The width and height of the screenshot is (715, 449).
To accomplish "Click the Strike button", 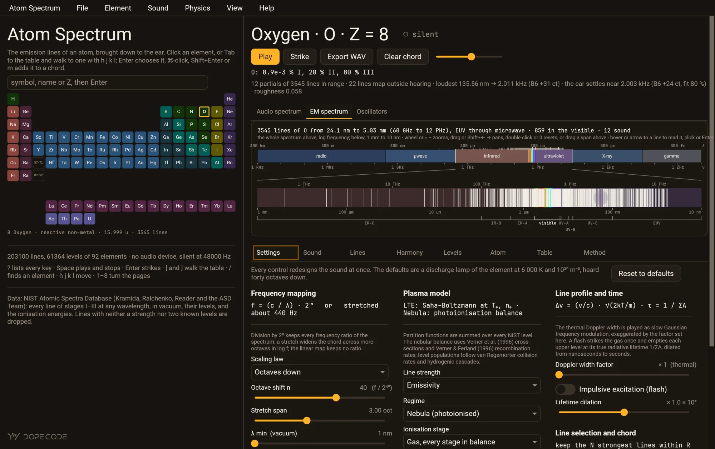I will pos(300,56).
